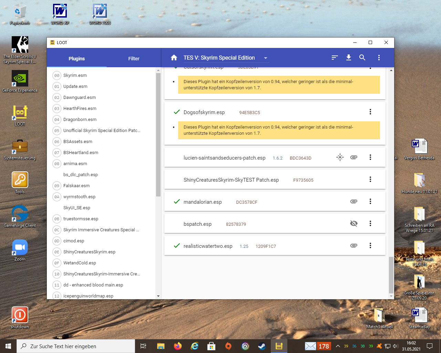Go to home icon in LOOT header
The image size is (441, 353).
[174, 58]
